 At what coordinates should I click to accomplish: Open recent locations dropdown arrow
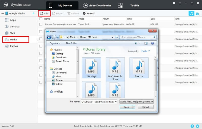[58, 37]
